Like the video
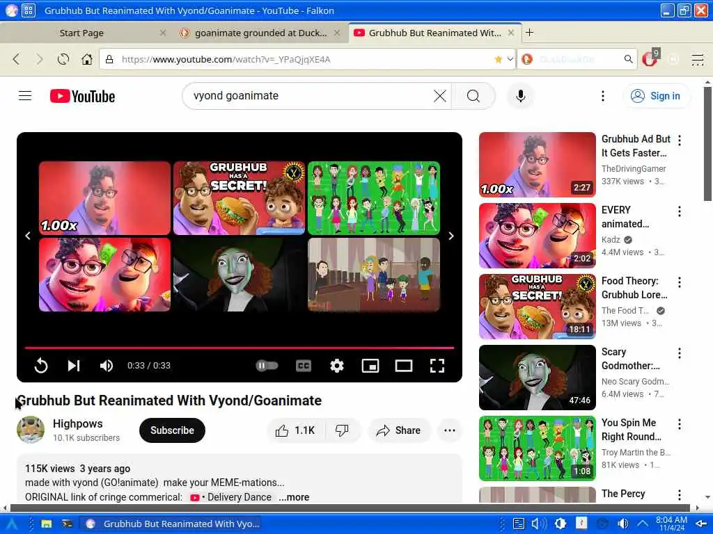The image size is (713, 534). (x=296, y=430)
